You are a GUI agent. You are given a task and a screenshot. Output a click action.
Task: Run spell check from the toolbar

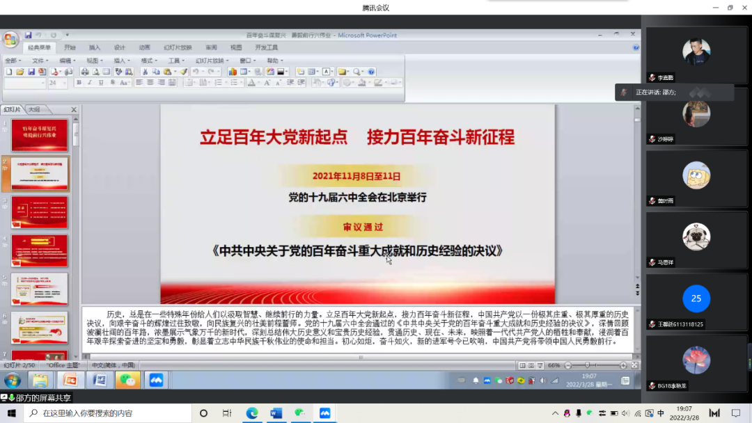[118, 72]
